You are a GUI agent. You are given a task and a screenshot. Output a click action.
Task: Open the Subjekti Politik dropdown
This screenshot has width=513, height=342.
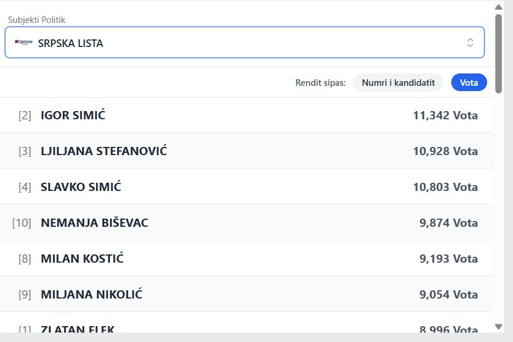point(244,42)
